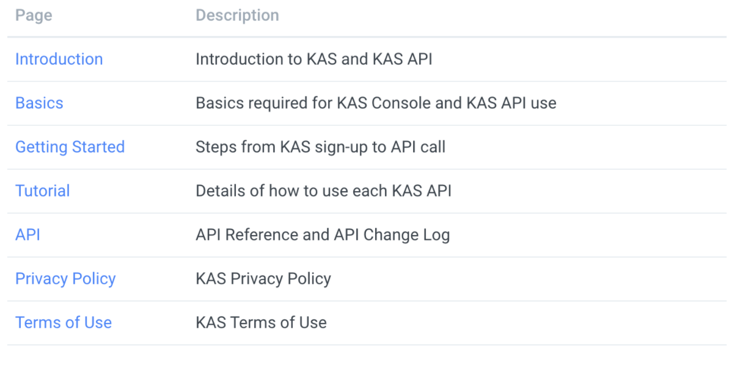Open the Terms of Use link
This screenshot has width=743, height=365.
(64, 323)
